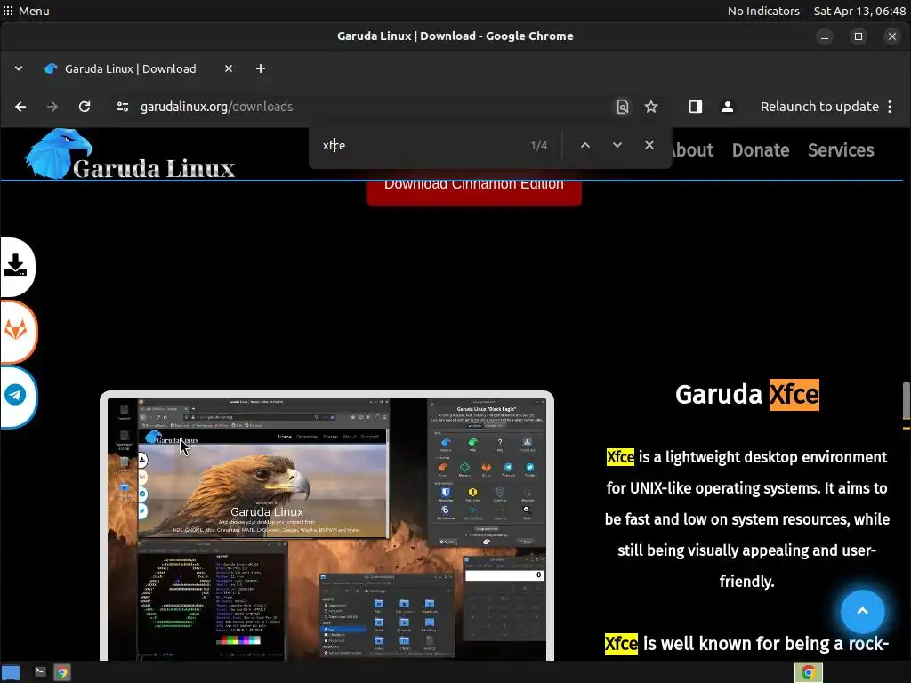Click the show desktop taskbar icon
911x683 pixels.
11,673
